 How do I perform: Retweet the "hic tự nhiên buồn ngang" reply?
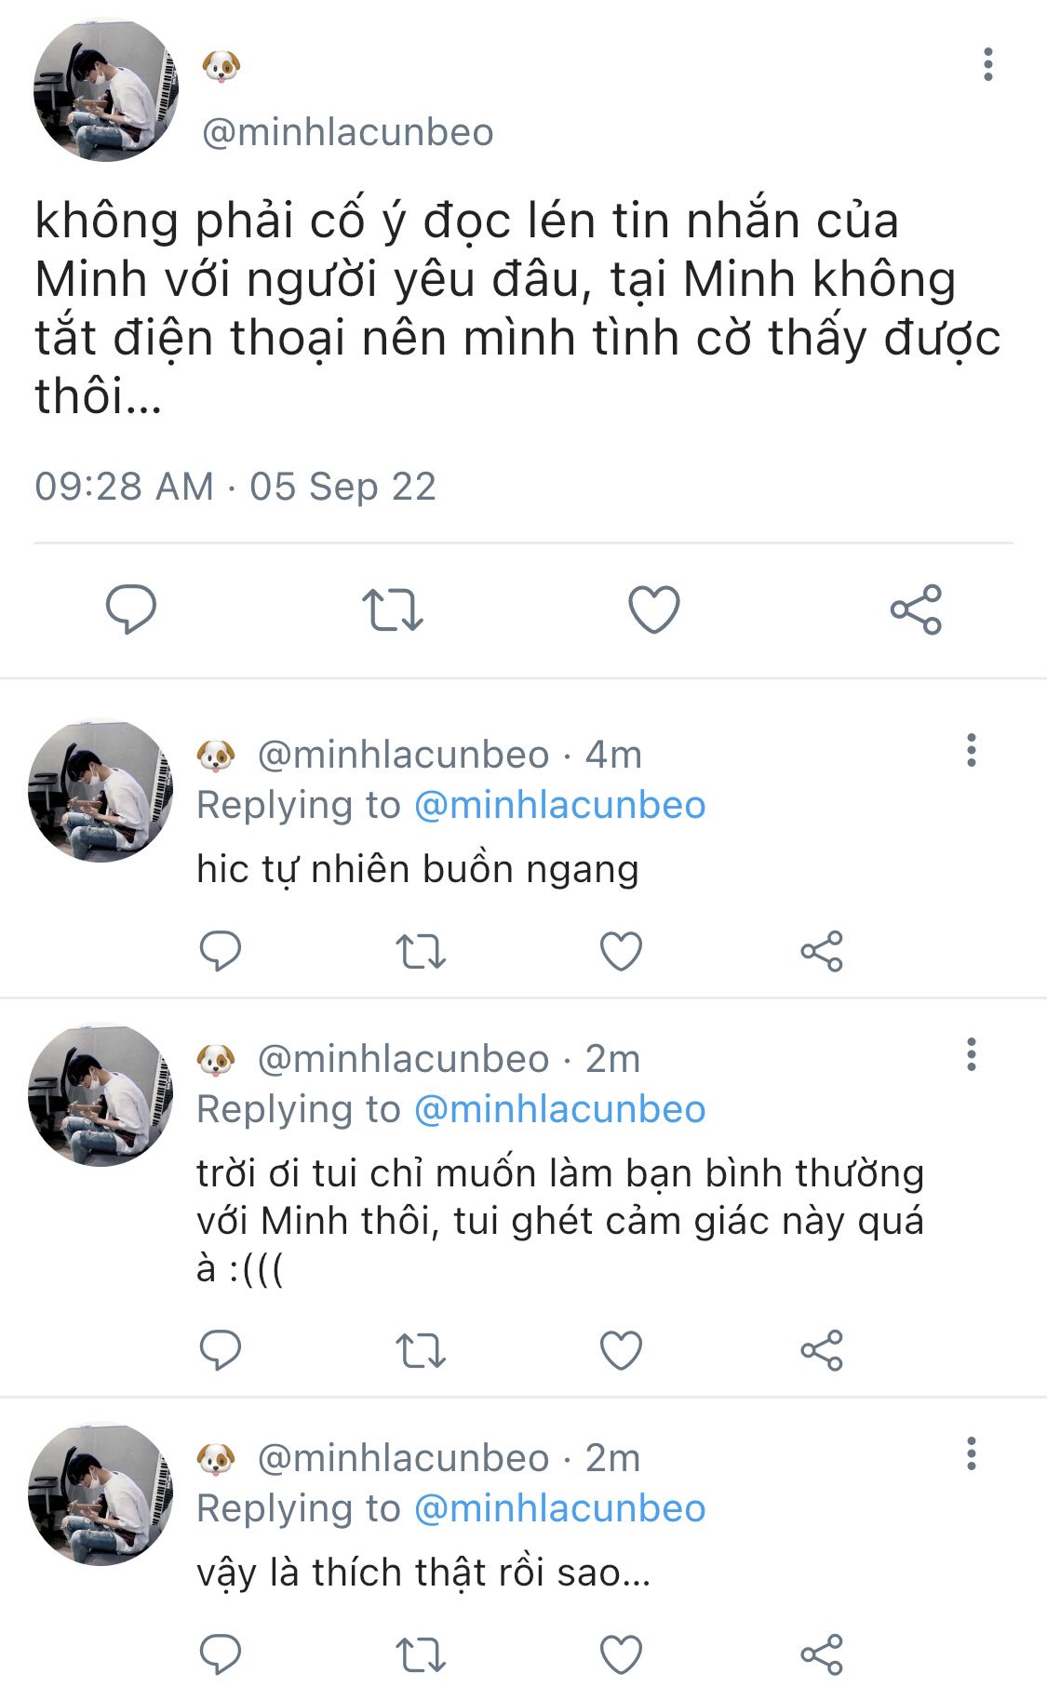(x=421, y=951)
